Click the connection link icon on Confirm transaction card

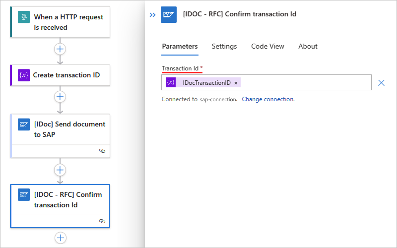pyautogui.click(x=102, y=221)
